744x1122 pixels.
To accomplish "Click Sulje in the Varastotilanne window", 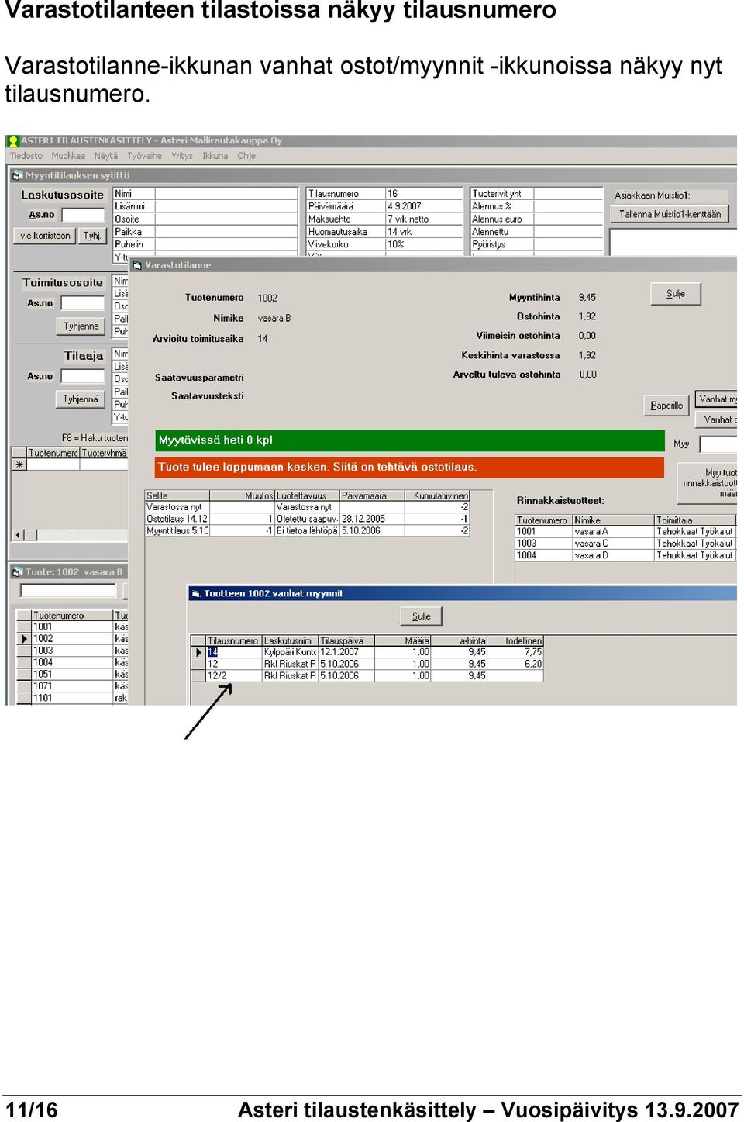I will tap(676, 294).
